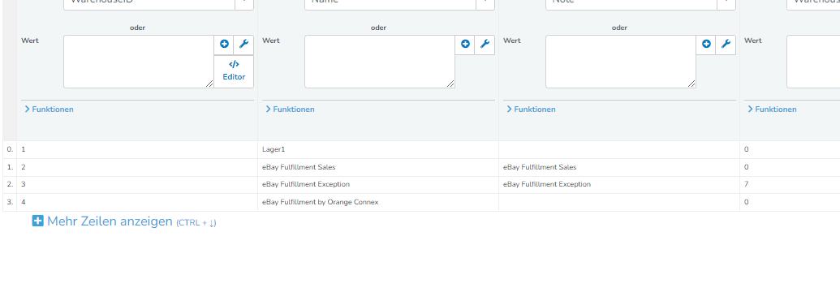Open the code Editor for WarehouseID value

[x=234, y=71]
